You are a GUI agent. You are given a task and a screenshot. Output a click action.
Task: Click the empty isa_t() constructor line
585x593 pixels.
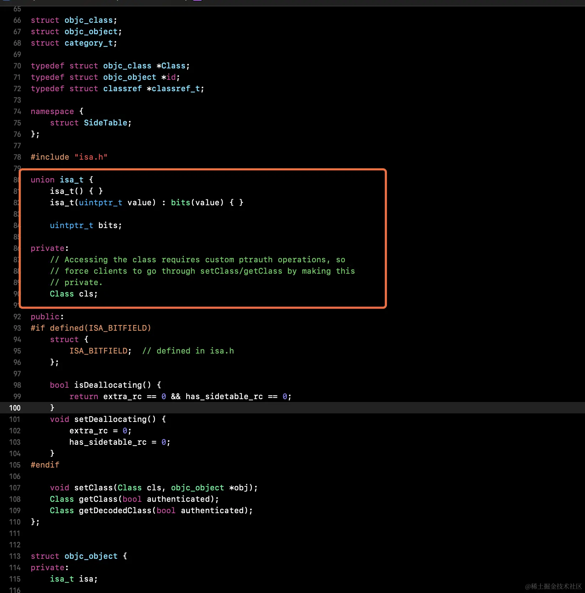pos(76,191)
